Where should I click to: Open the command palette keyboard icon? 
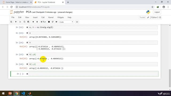tap(77, 22)
